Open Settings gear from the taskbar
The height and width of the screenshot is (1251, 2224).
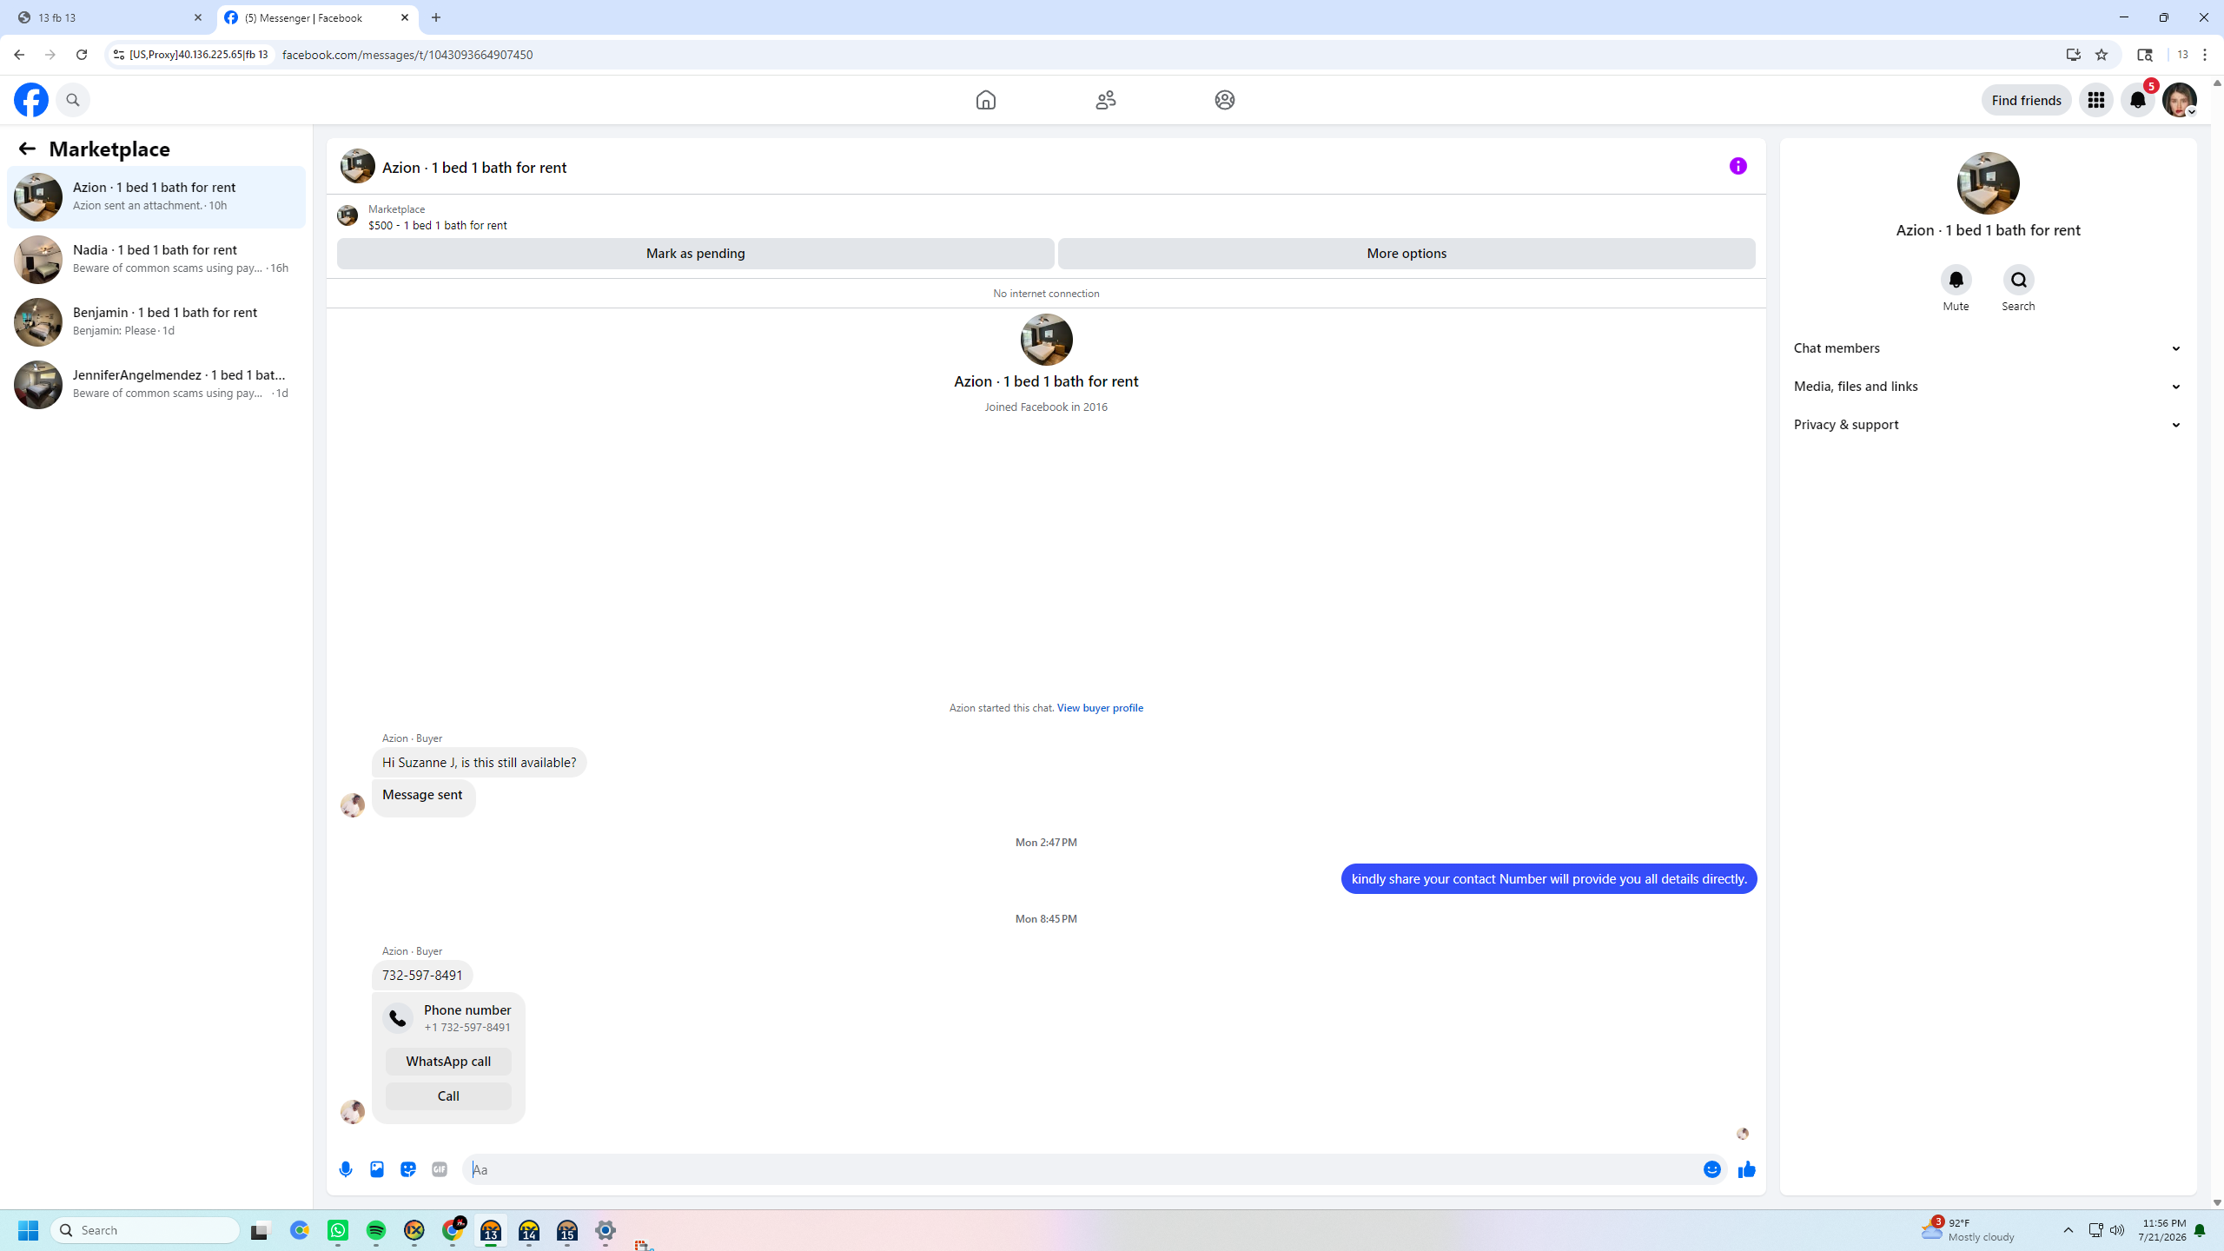point(606,1230)
